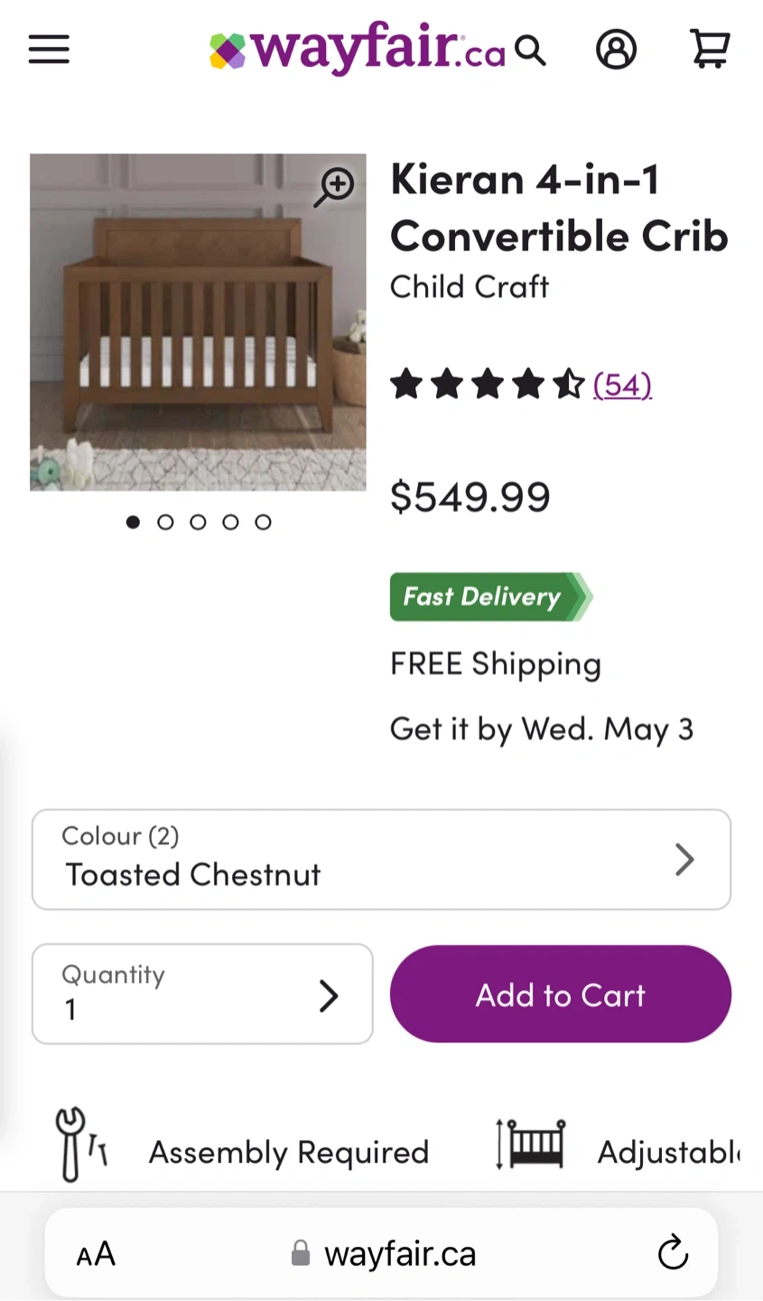Select the second image carousel dot

pyautogui.click(x=165, y=522)
